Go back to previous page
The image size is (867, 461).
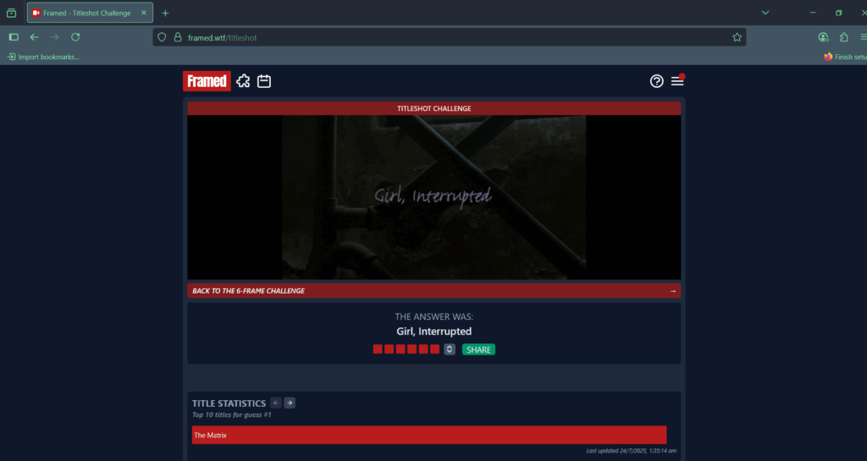[34, 37]
